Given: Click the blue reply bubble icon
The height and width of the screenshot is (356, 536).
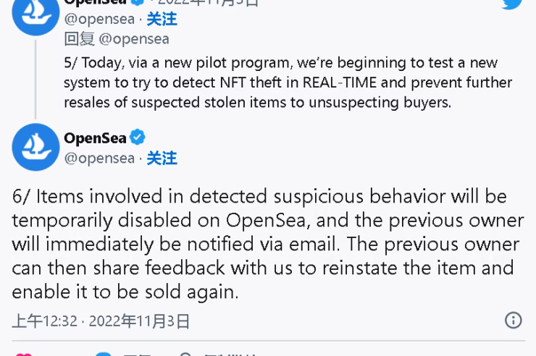Looking at the screenshot, I should tap(103, 354).
